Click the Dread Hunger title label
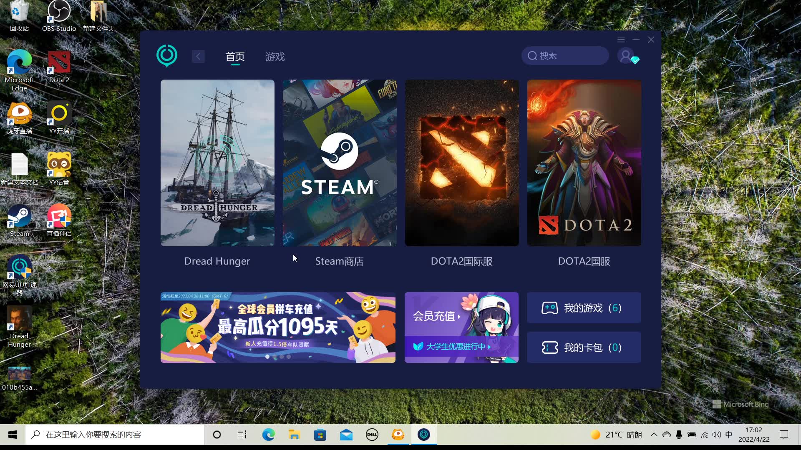Image resolution: width=801 pixels, height=450 pixels. click(x=217, y=261)
